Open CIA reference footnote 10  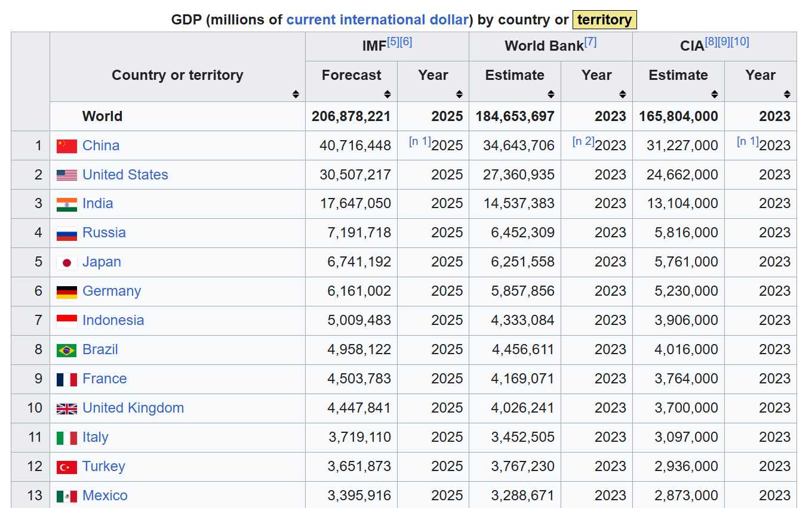point(740,42)
